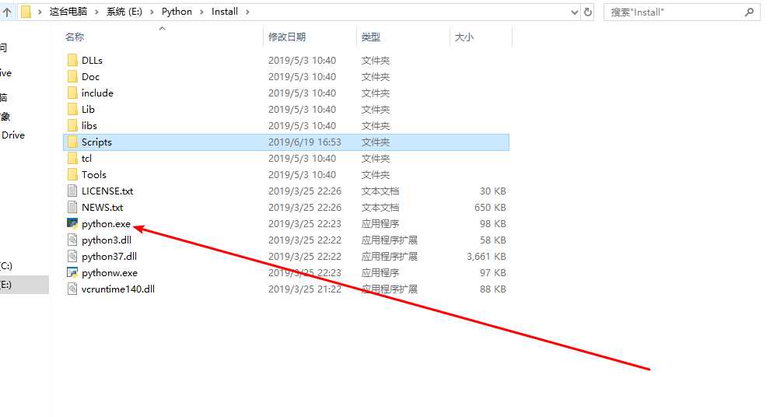Screen dimensions: 770x417
Task: Click the 2019/3/25 21:22 date of vcruntime140.dll
Action: click(304, 289)
